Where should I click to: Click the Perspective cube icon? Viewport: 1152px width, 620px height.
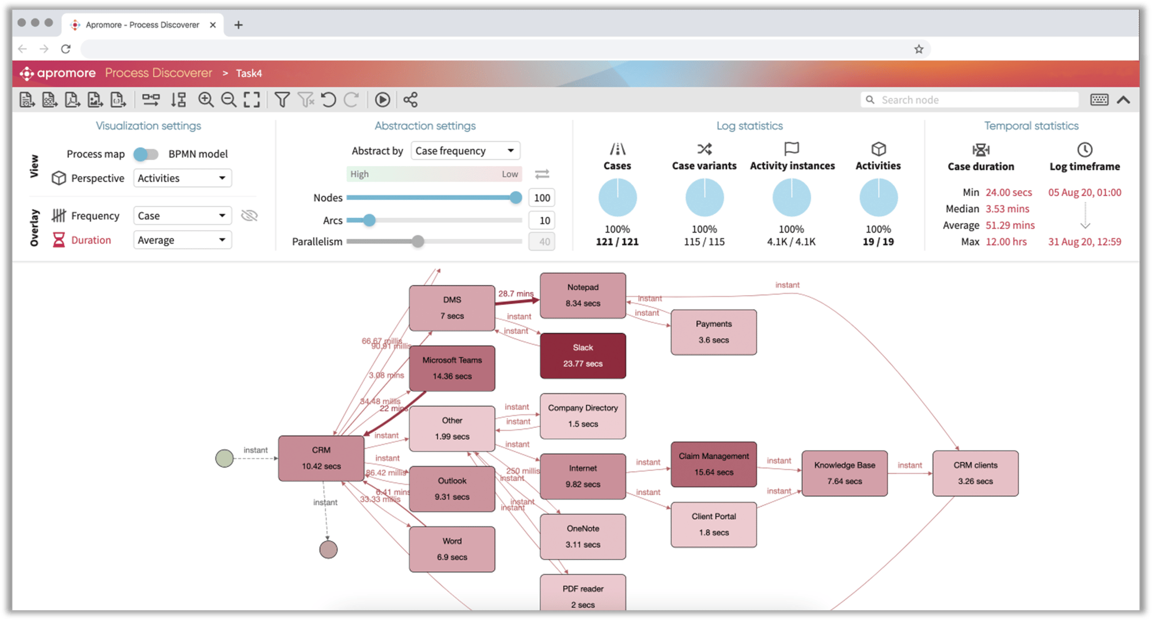(59, 178)
